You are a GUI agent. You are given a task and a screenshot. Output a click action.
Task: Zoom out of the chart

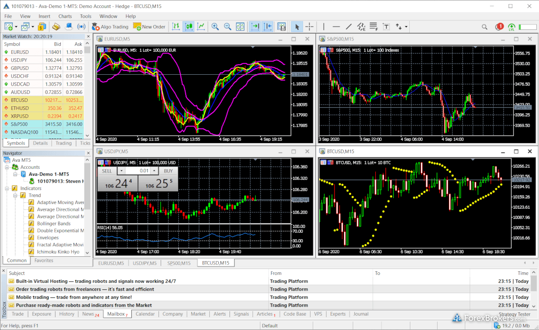click(227, 27)
